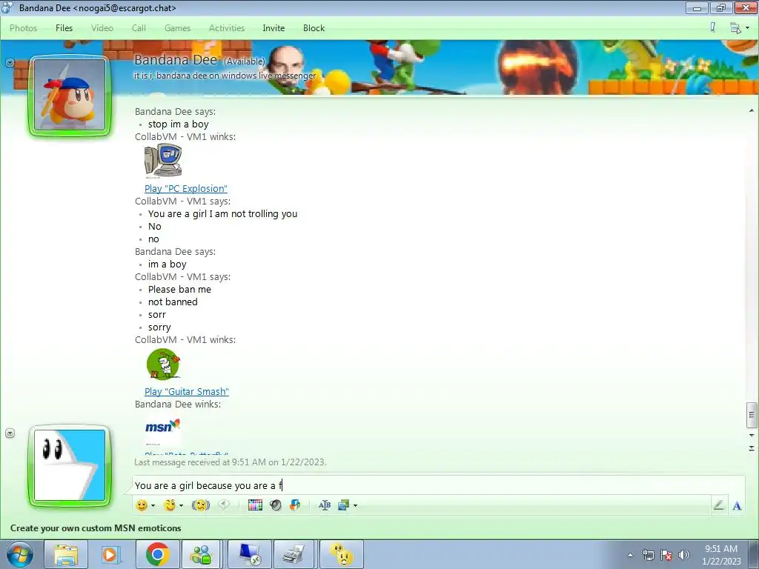Image resolution: width=759 pixels, height=569 pixels.
Task: Click Bandana Dee's display picture
Action: [70, 96]
